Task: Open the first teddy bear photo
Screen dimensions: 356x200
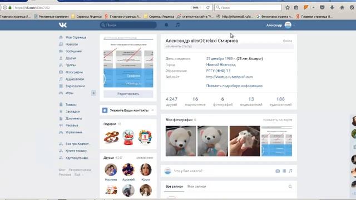Action: coord(181,141)
